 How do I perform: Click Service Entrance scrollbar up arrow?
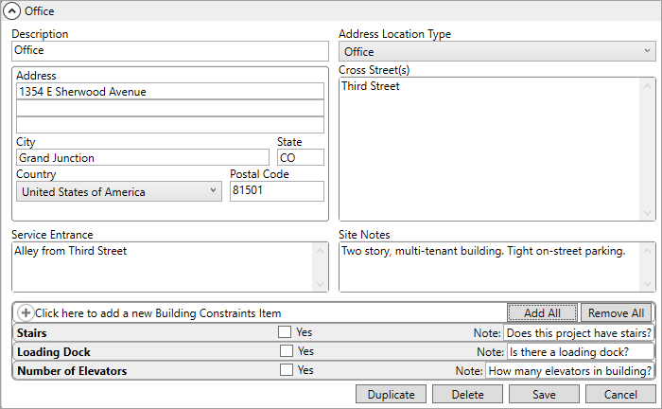coord(320,251)
